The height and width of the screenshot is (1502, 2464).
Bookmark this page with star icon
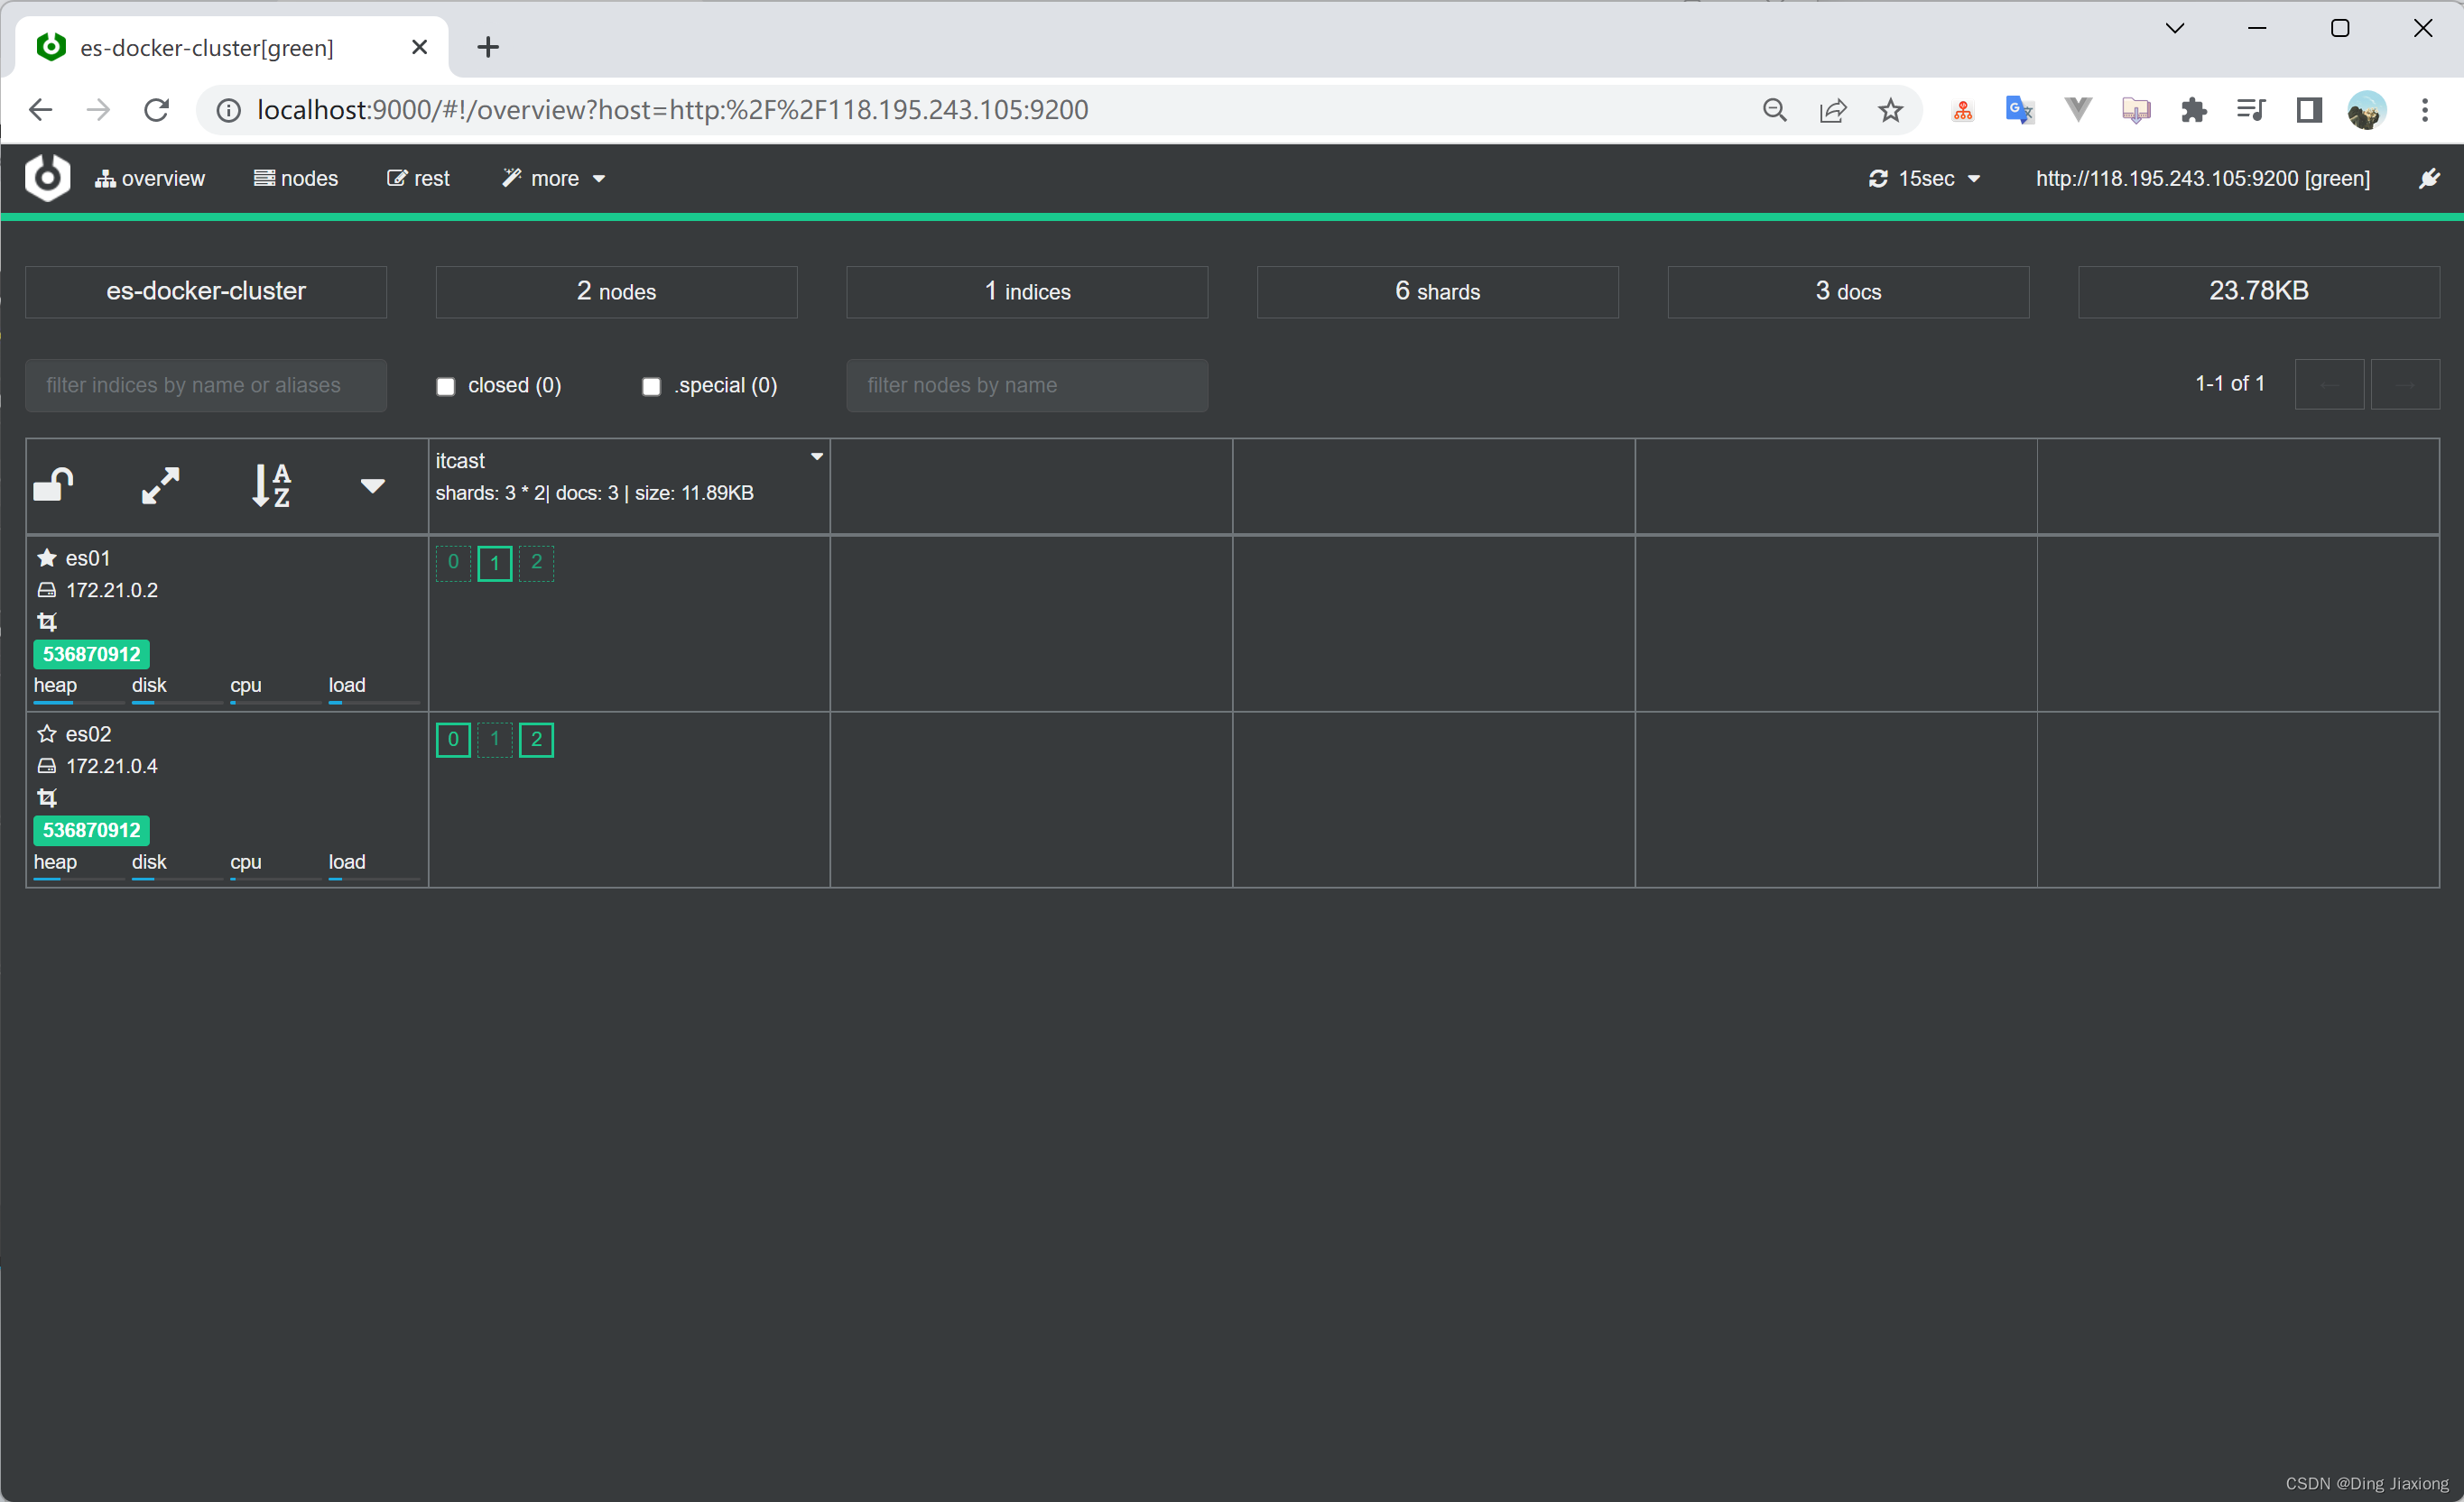pyautogui.click(x=1889, y=110)
